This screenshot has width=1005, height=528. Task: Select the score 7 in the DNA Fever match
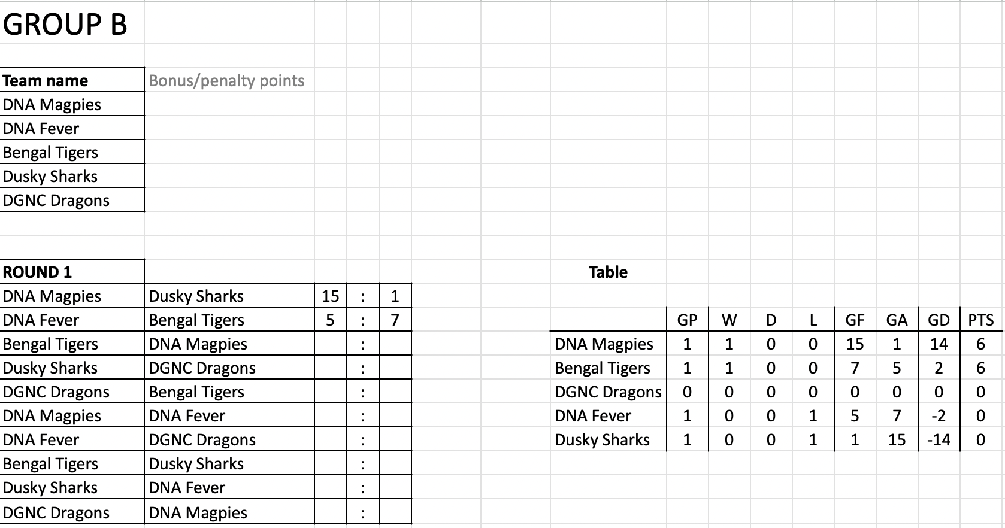(x=395, y=320)
